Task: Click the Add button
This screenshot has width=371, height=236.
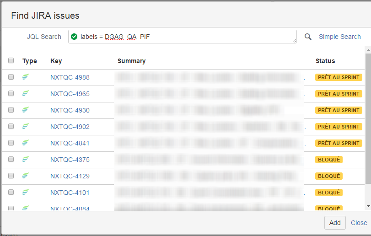Action: (x=335, y=223)
